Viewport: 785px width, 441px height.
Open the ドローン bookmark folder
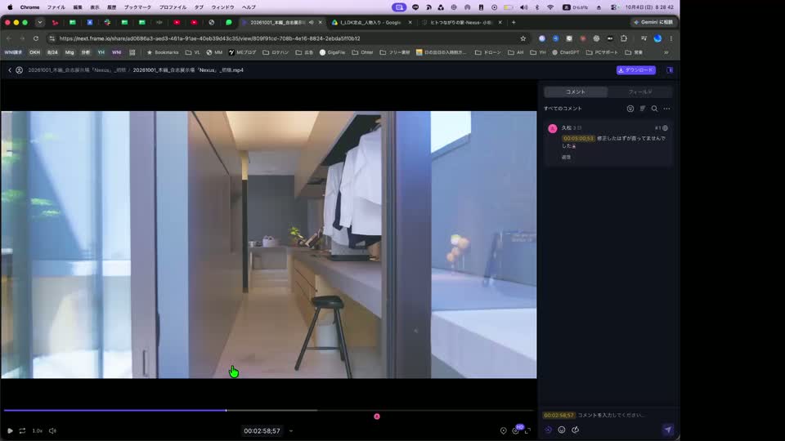[488, 52]
